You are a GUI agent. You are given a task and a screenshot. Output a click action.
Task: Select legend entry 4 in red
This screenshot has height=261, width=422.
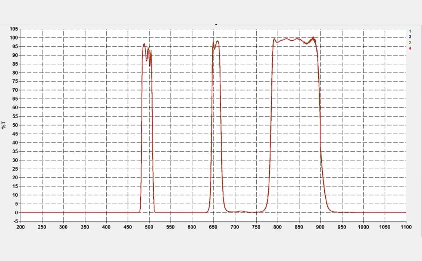point(410,48)
